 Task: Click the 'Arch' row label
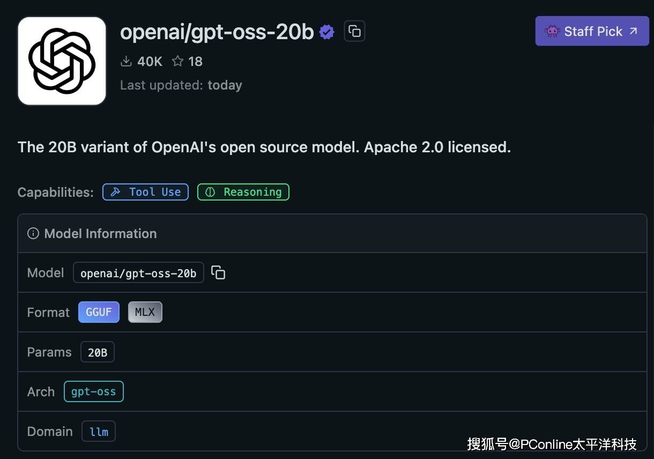pos(41,392)
